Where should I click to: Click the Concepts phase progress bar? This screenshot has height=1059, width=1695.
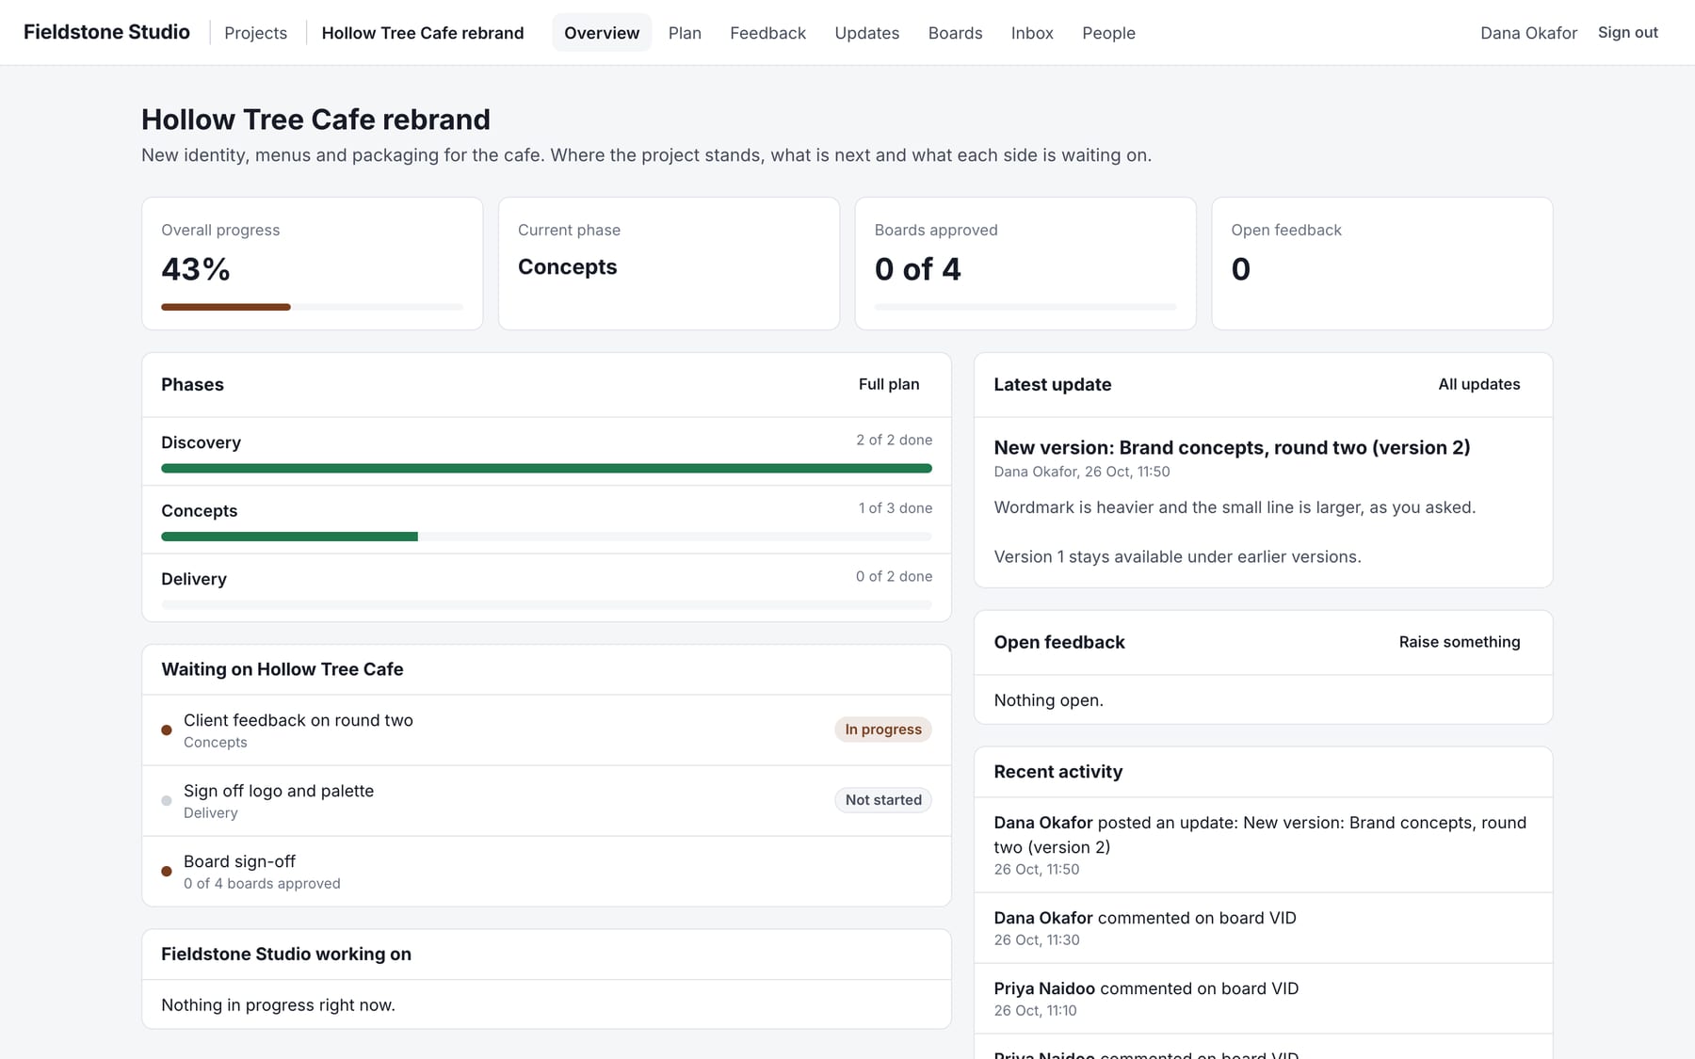coord(546,537)
